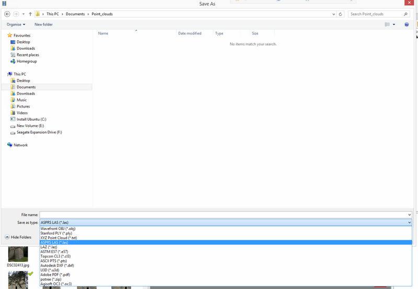Click the Back navigation arrow
The height and width of the screenshot is (289, 418).
coord(7,14)
